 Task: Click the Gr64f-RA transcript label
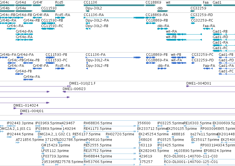coord(41,15)
